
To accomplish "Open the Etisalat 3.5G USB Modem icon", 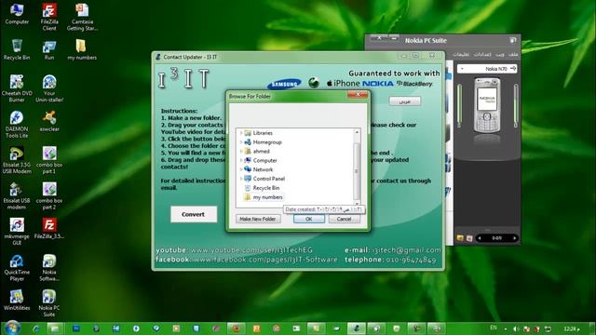I will [17, 160].
